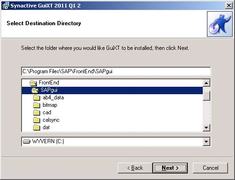
Task: Select the SAPgui folder row
Action: tap(112, 90)
